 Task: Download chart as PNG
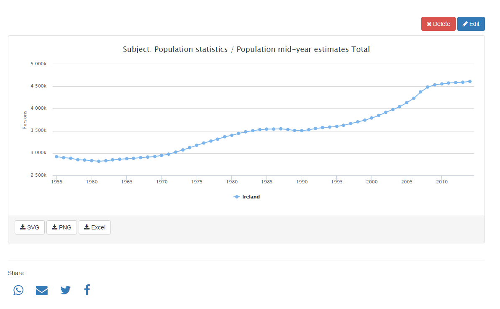62,227
